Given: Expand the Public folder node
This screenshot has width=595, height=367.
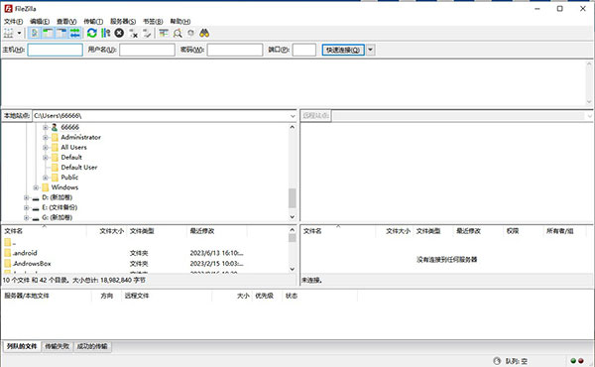Looking at the screenshot, I should [x=46, y=178].
